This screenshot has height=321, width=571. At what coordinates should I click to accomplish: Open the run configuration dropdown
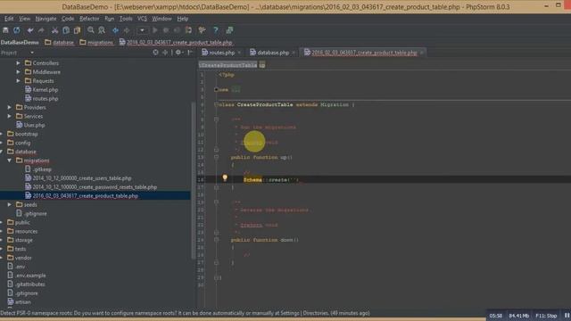[142, 30]
